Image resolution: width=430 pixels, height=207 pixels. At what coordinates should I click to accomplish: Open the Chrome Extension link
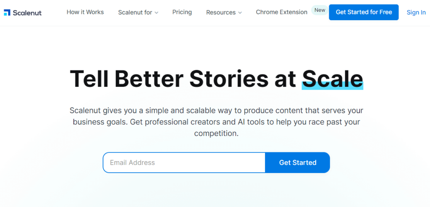tap(282, 12)
